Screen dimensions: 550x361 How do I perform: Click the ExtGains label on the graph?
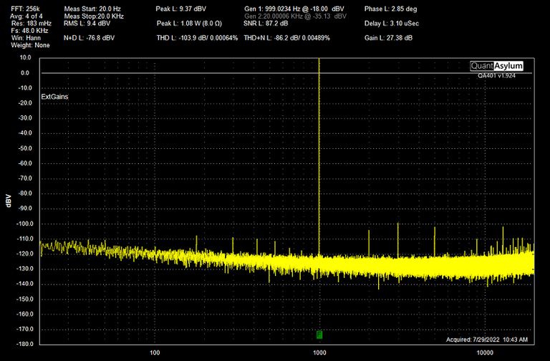(x=56, y=95)
